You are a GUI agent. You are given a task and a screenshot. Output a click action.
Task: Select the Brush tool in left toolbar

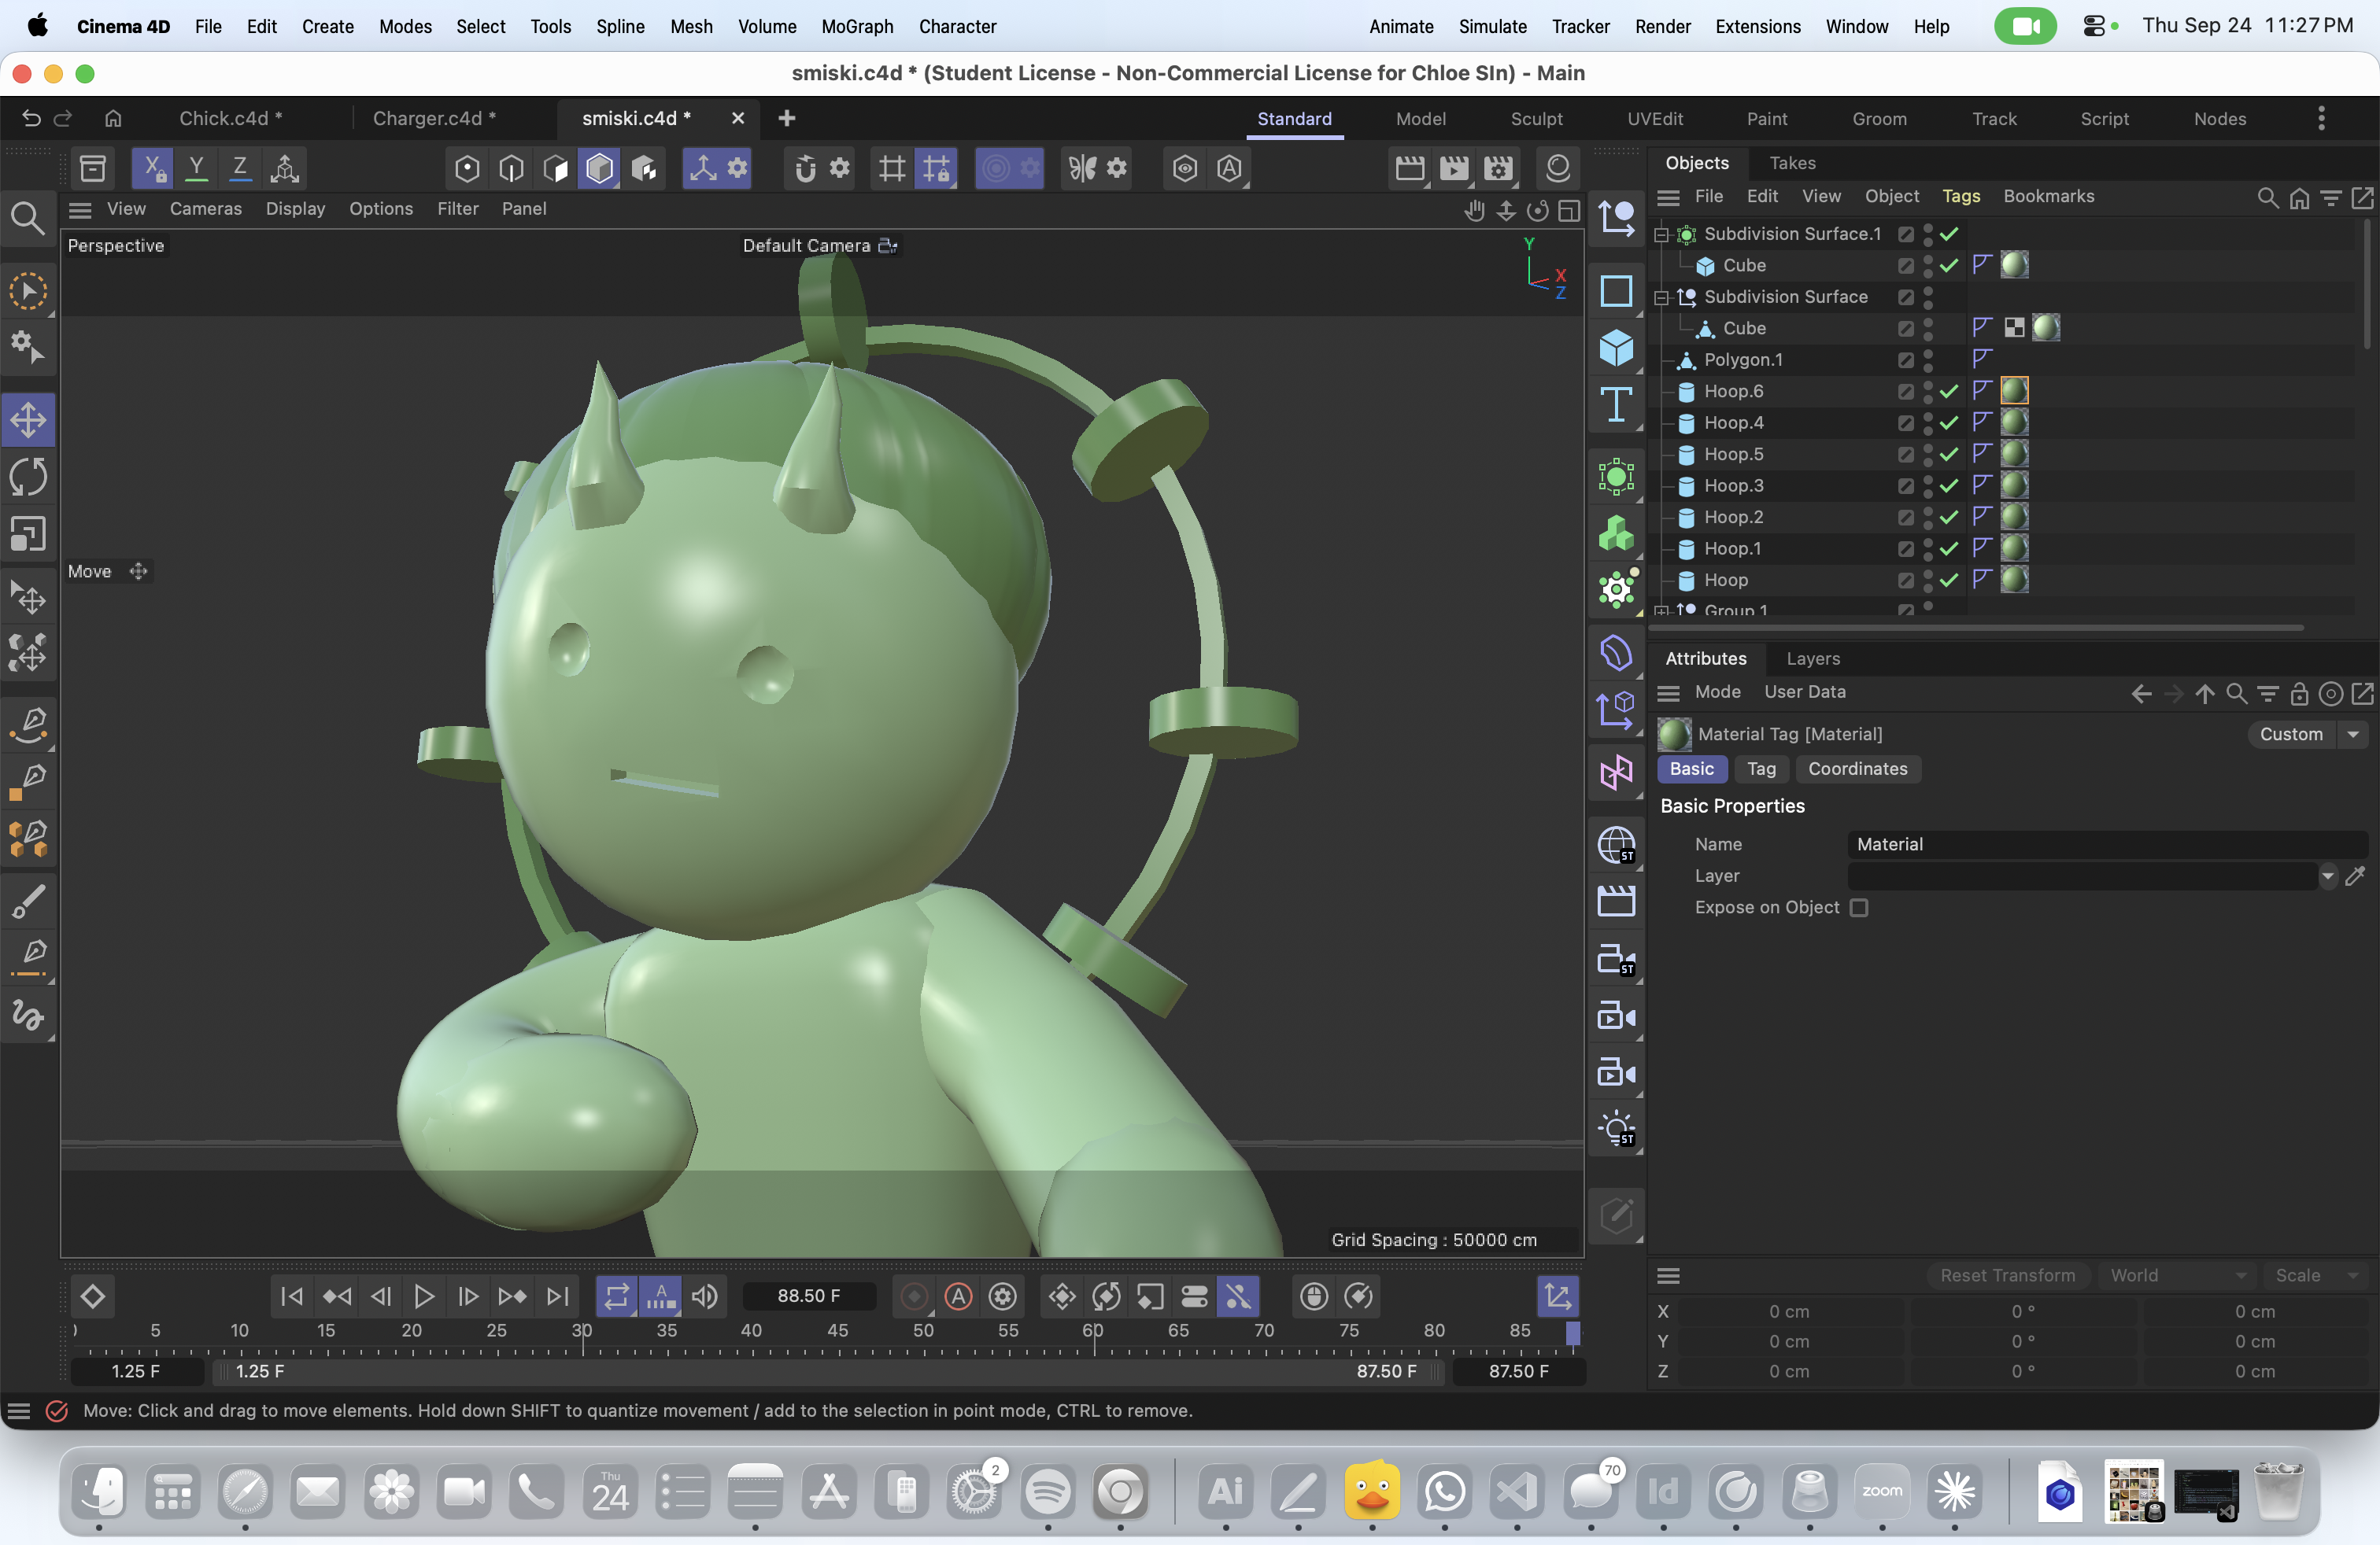pos(28,901)
